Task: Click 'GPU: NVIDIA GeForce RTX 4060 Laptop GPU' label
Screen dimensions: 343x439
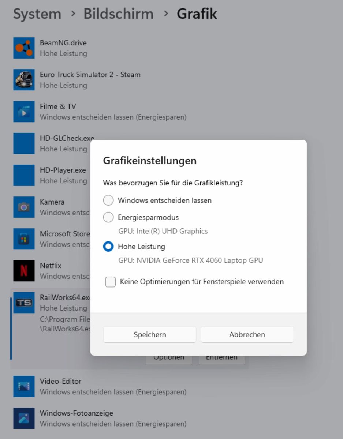Action: pyautogui.click(x=191, y=260)
